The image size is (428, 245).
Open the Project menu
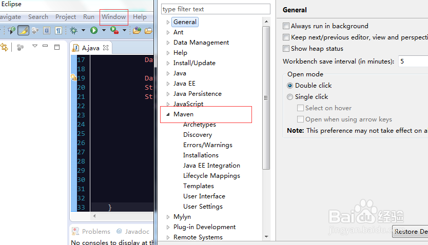click(66, 16)
